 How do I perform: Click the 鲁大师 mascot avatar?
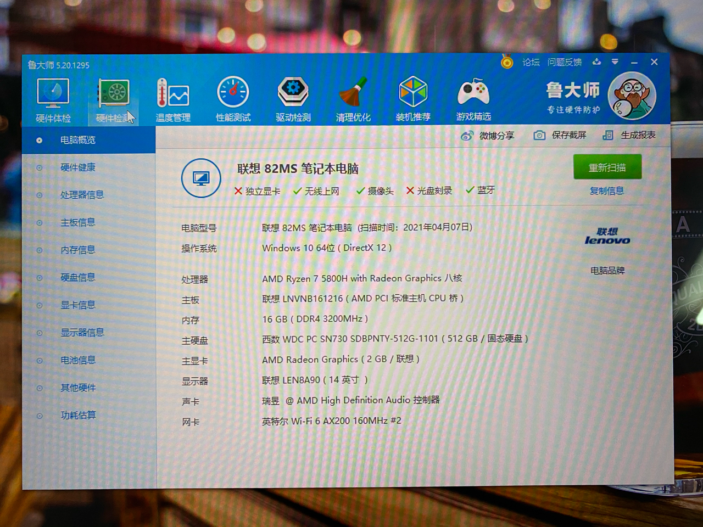(x=632, y=96)
